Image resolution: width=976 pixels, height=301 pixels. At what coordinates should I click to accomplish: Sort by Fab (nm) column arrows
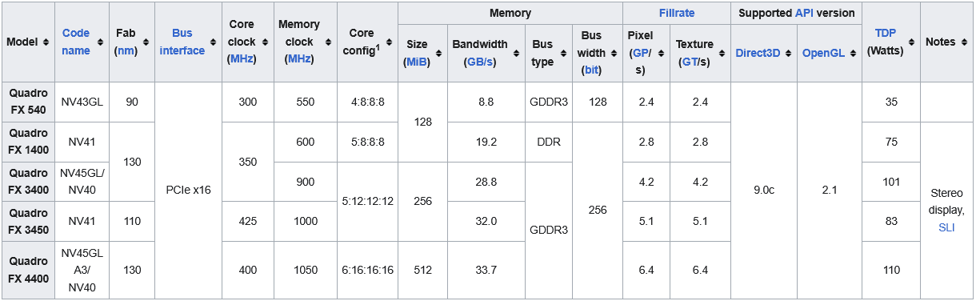pyautogui.click(x=145, y=42)
